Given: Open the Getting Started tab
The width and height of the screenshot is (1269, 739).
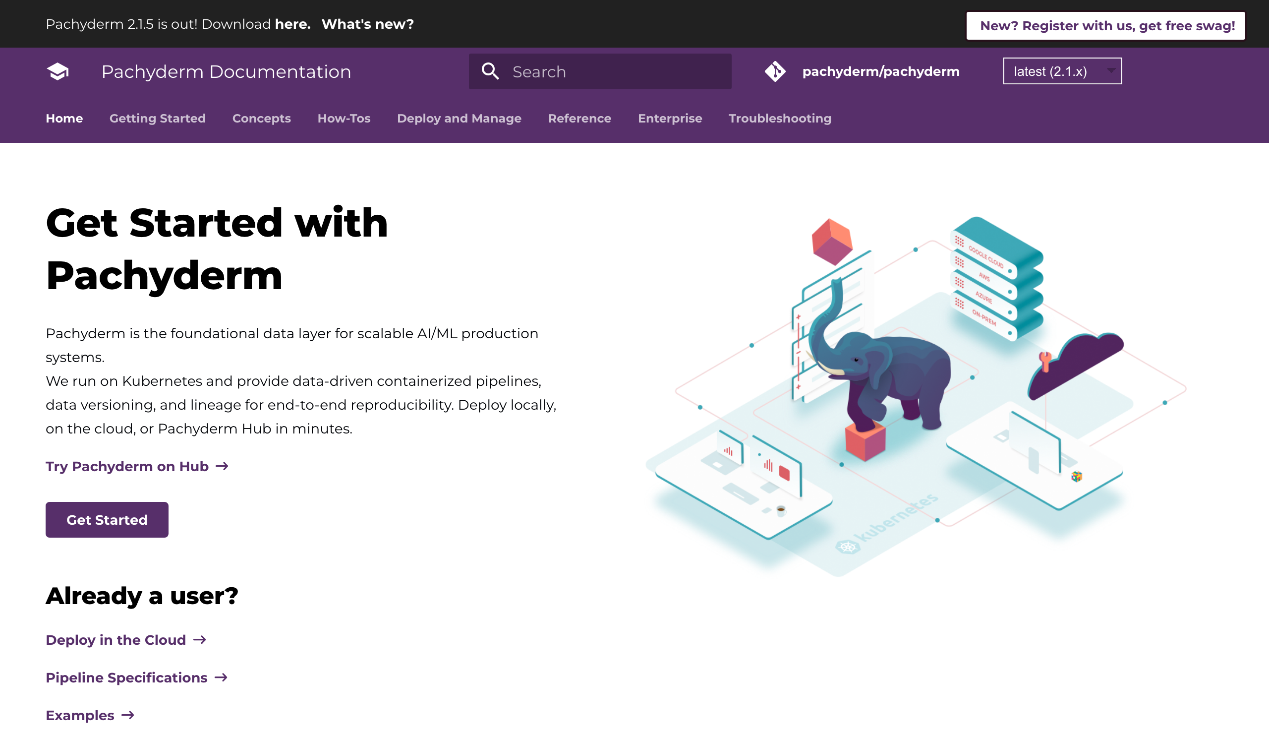Looking at the screenshot, I should click(158, 119).
